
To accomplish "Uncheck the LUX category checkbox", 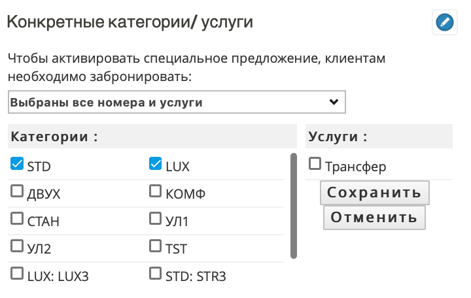I will (x=155, y=163).
